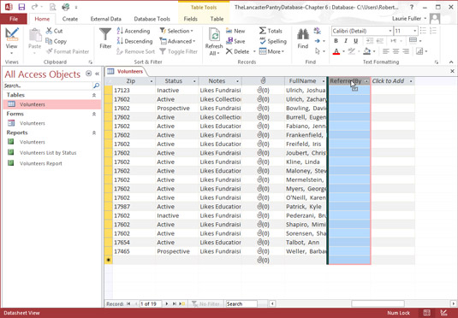Image resolution: width=458 pixels, height=318 pixels.
Task: Open the More dropdown in Records group
Action: pyautogui.click(x=271, y=51)
